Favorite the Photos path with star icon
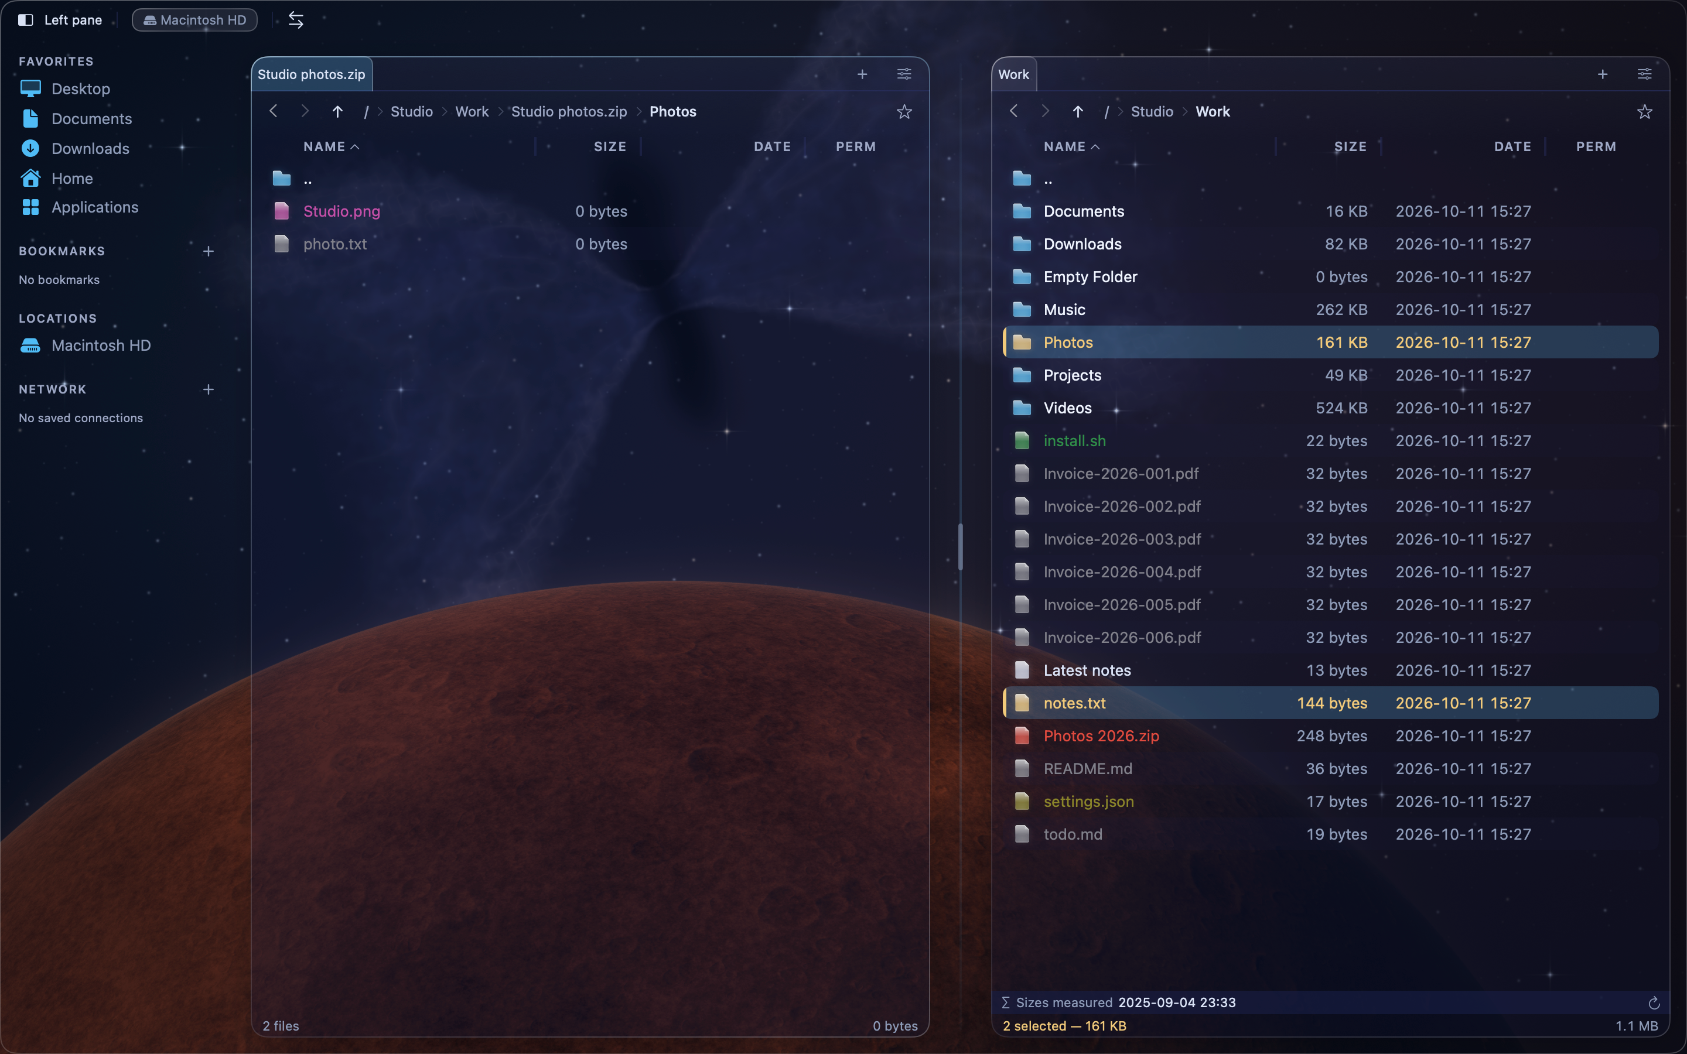This screenshot has height=1054, width=1687. [x=904, y=111]
